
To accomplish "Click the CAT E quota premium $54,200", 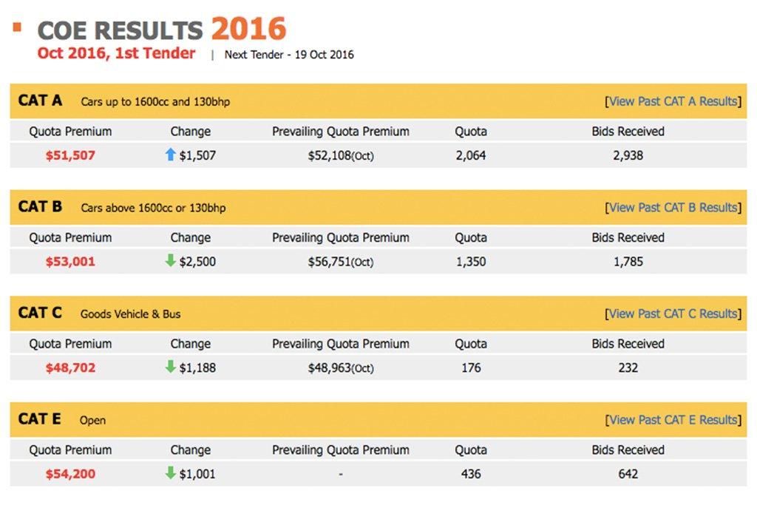I will click(x=70, y=473).
